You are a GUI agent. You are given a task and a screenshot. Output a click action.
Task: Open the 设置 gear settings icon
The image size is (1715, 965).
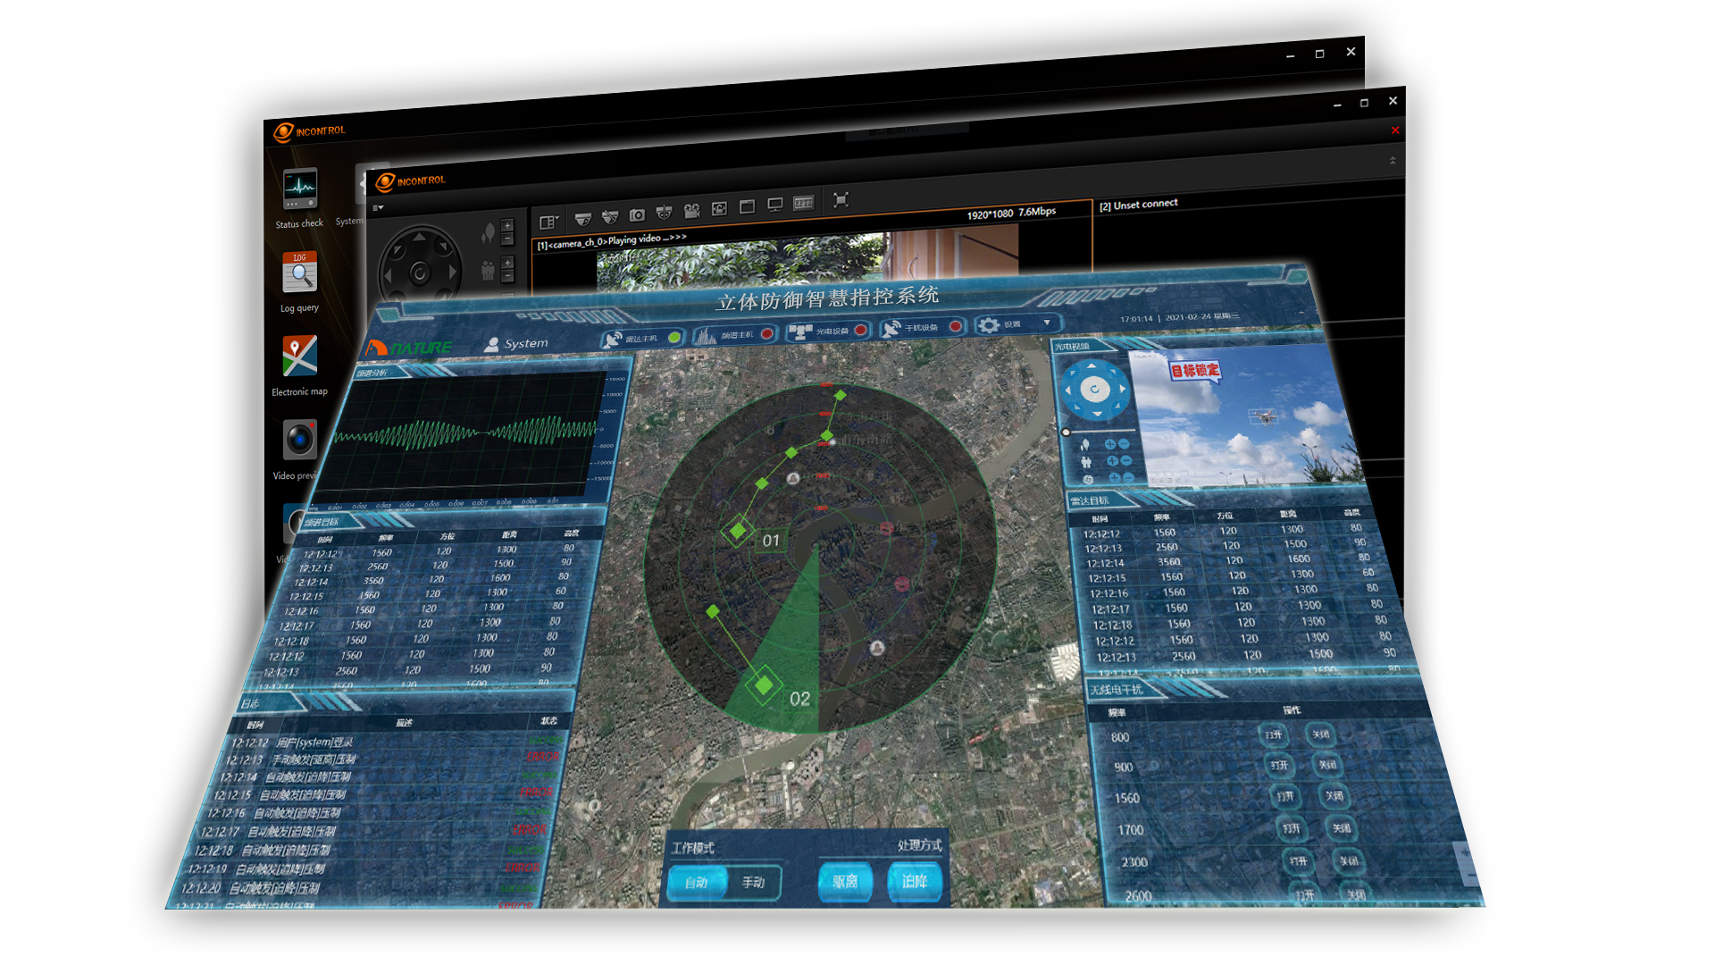pos(988,324)
